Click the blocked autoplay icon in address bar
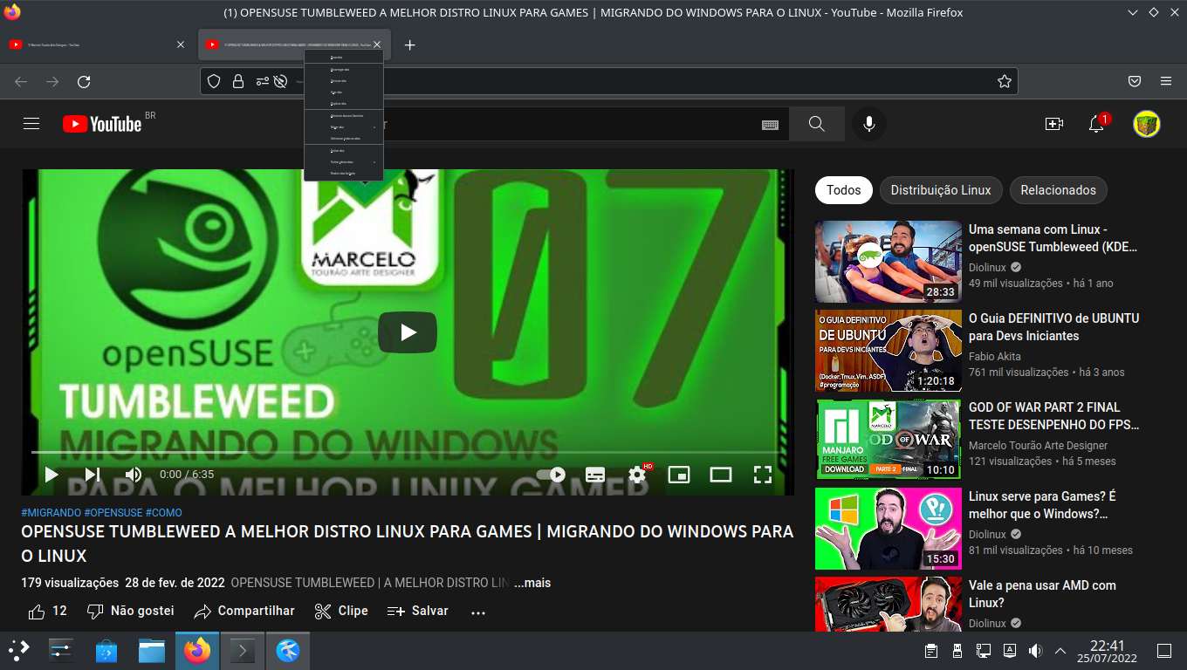Image resolution: width=1187 pixels, height=670 pixels. point(280,81)
